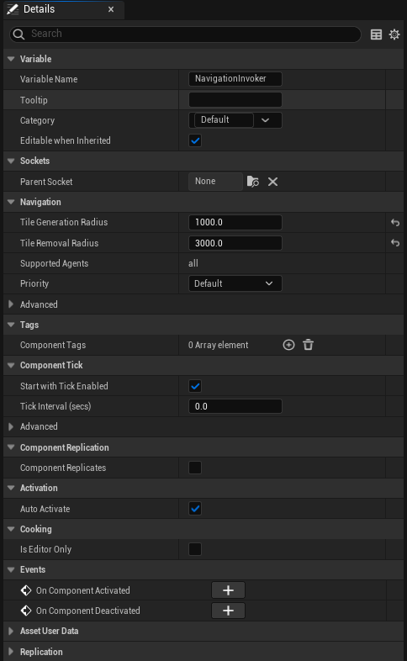Browse to Parent Socket with the search icon

pos(253,182)
